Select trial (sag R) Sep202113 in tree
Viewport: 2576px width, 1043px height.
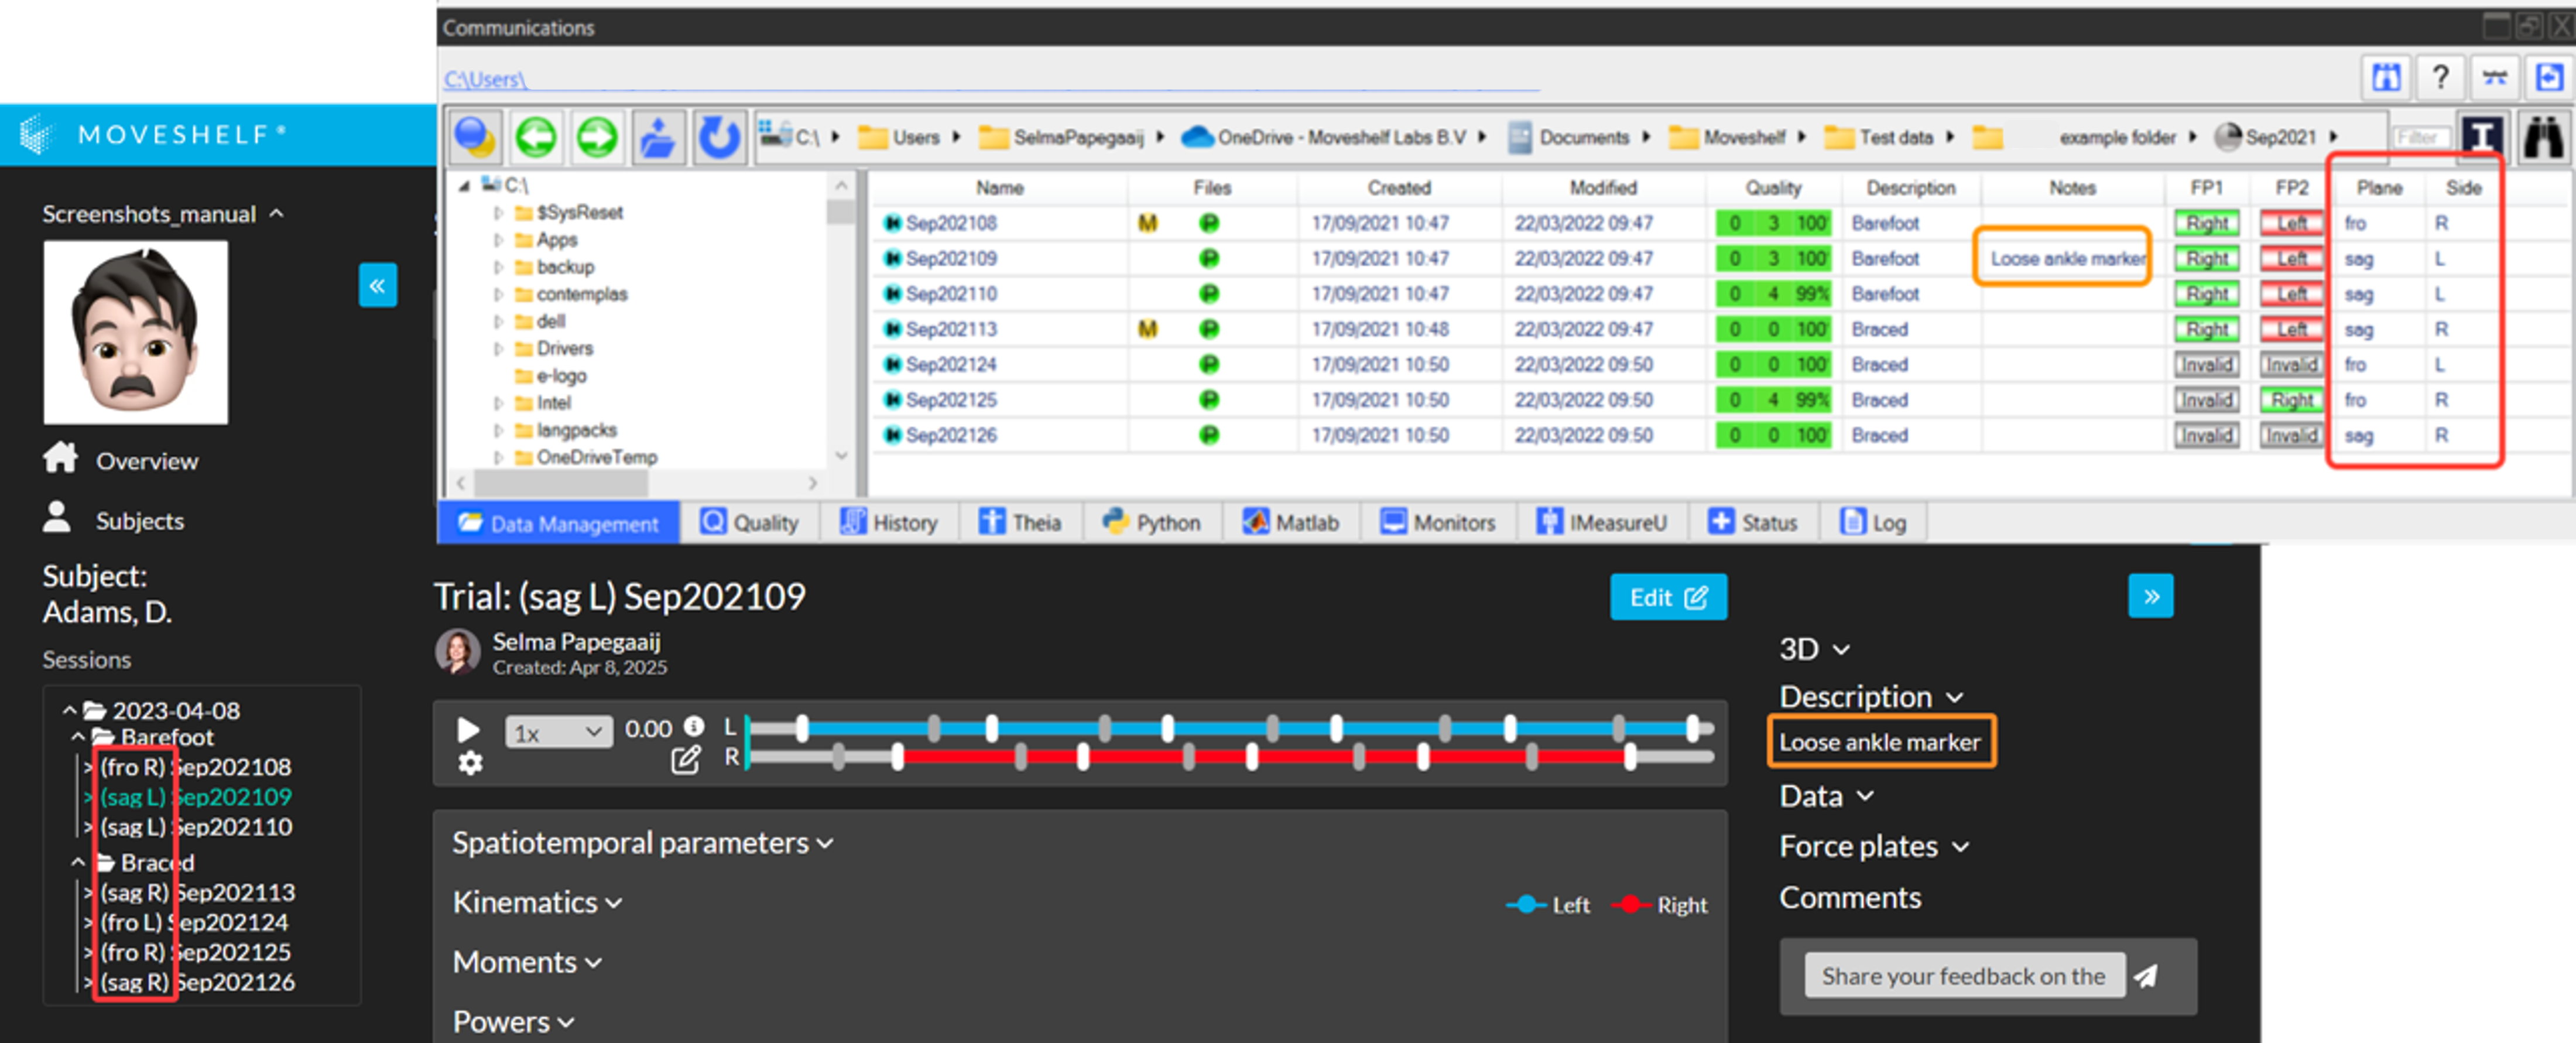coord(198,892)
